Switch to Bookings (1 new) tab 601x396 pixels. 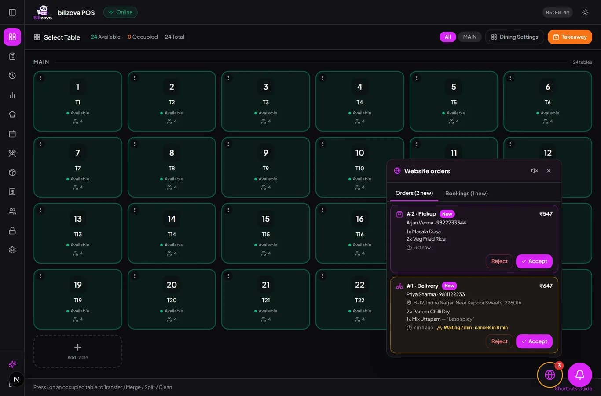(466, 194)
